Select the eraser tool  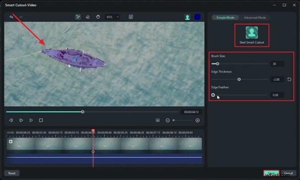click(88, 17)
